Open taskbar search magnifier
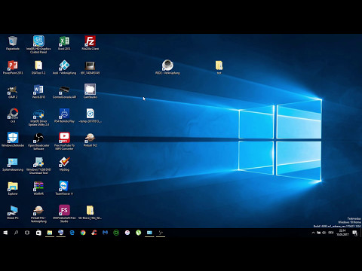This screenshot has width=362, height=271. pyautogui.click(x=16, y=233)
